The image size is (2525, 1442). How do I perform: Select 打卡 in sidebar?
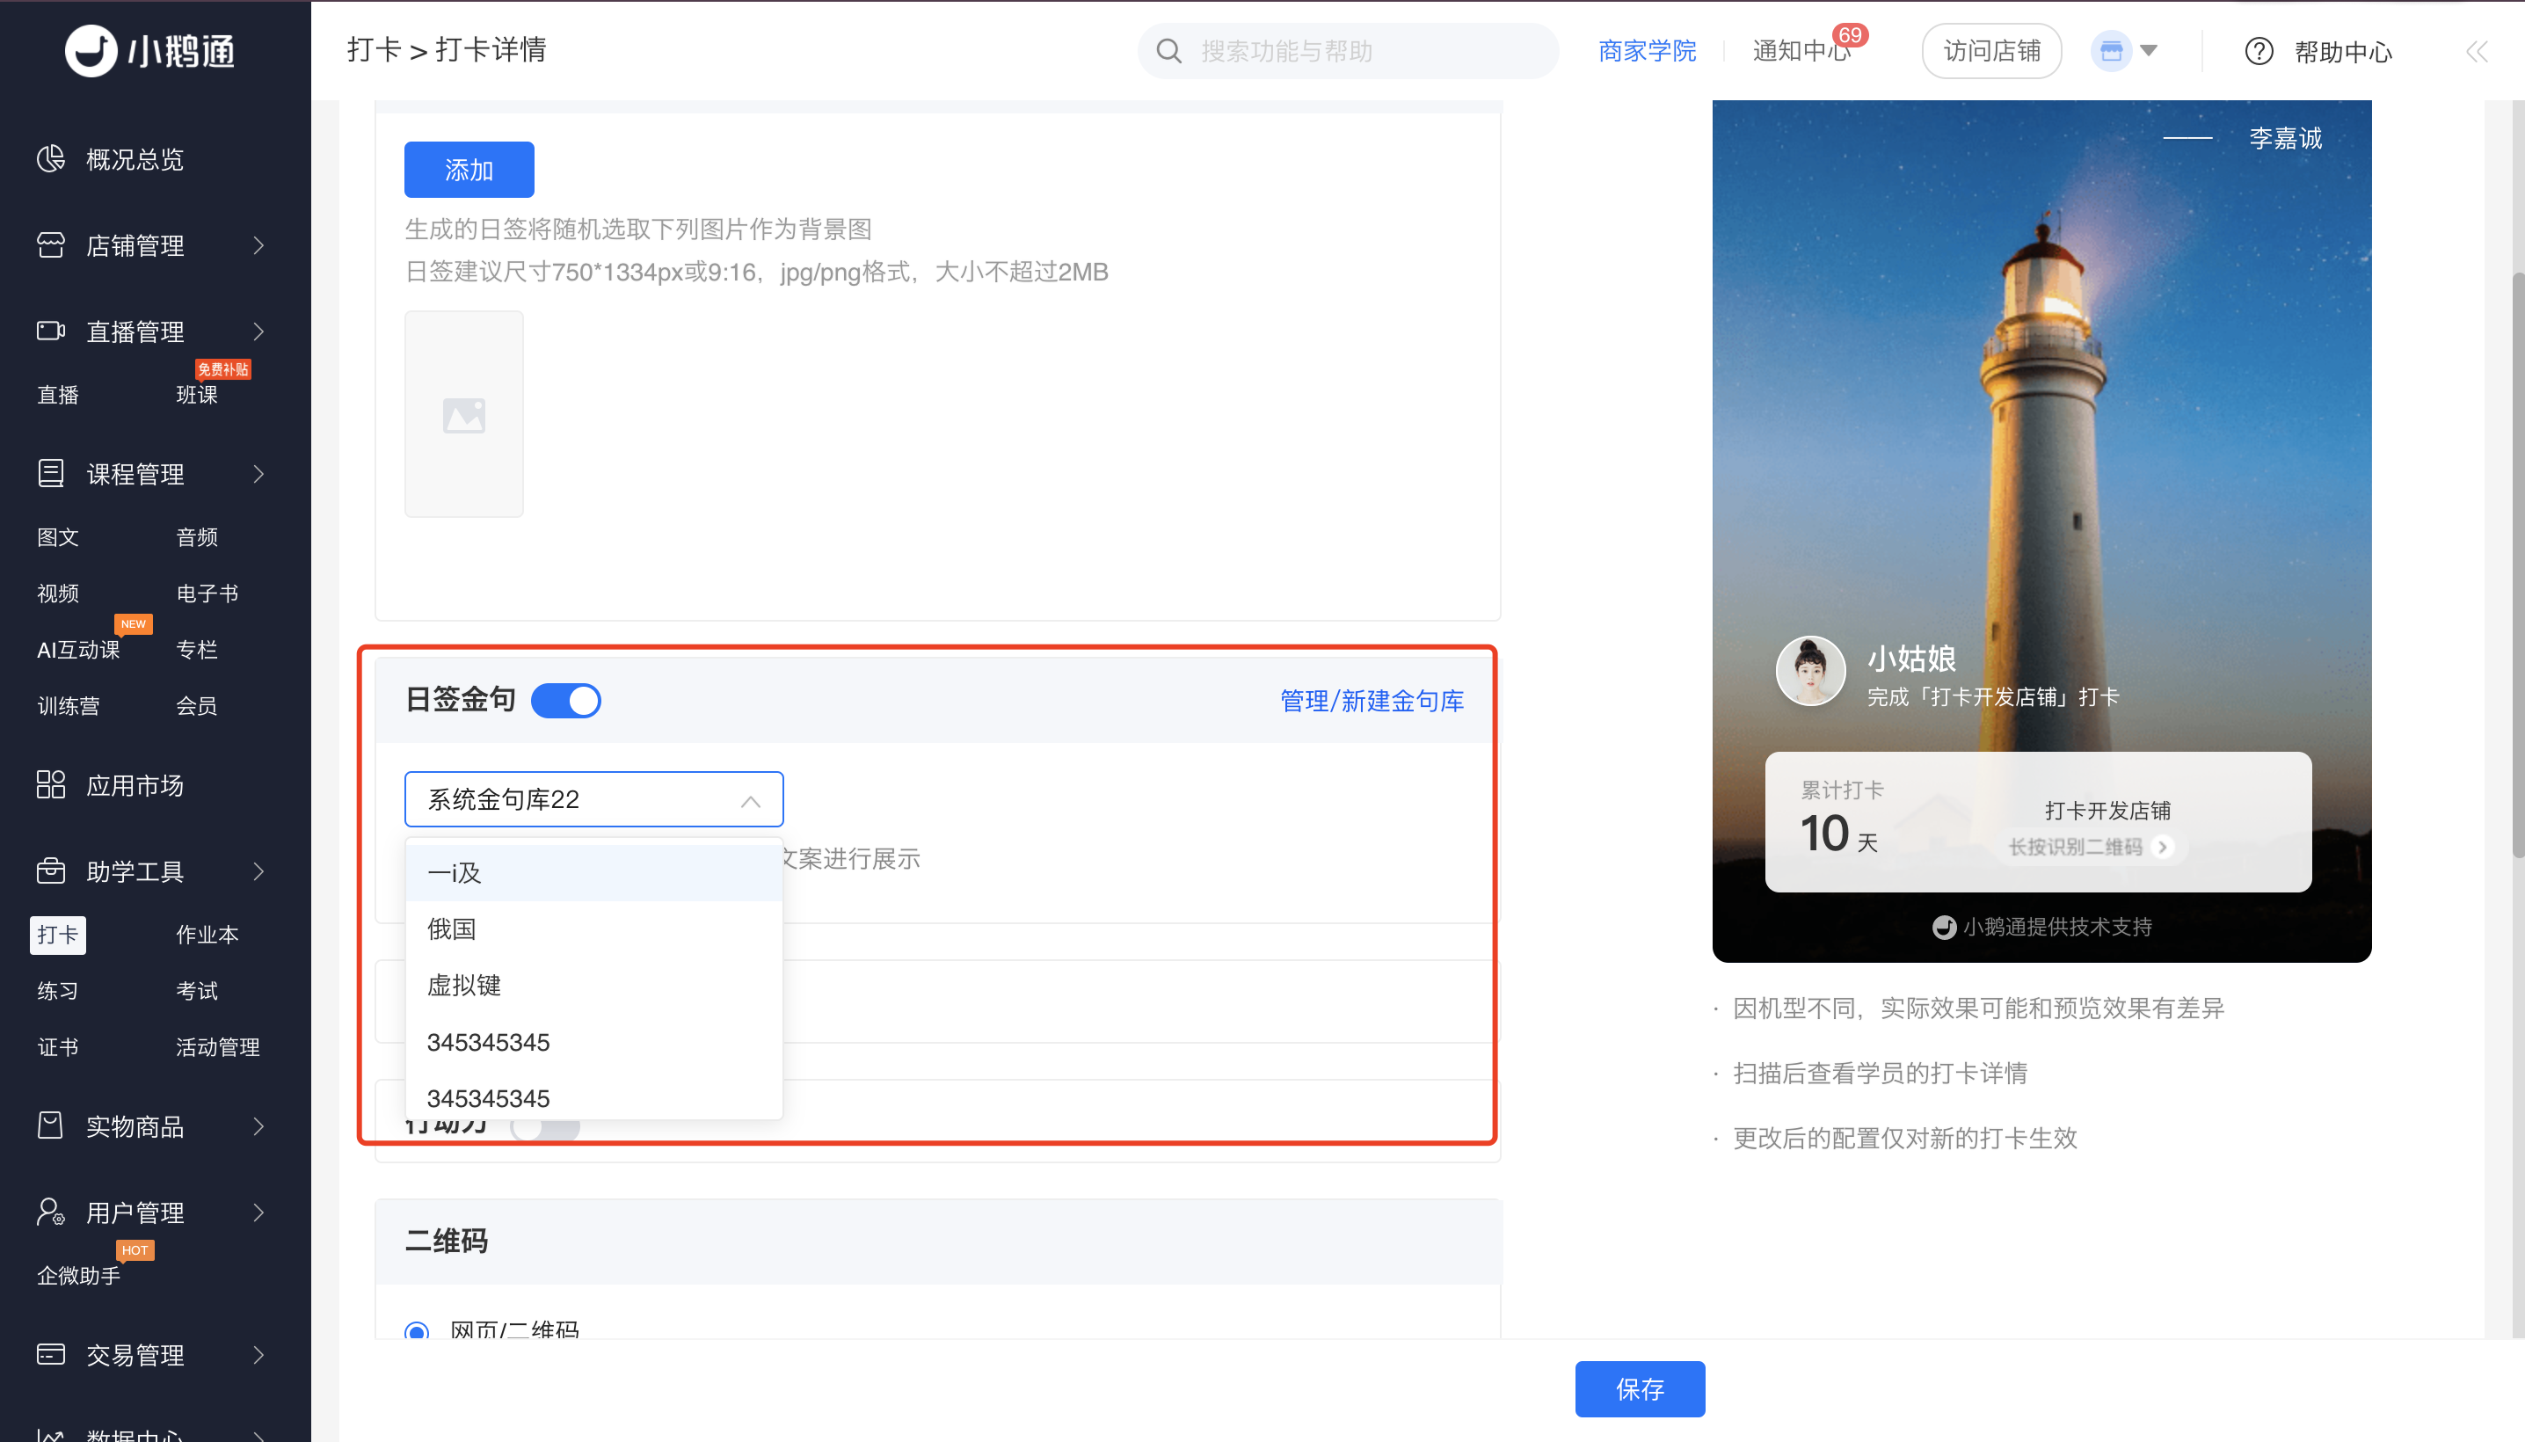(x=58, y=934)
